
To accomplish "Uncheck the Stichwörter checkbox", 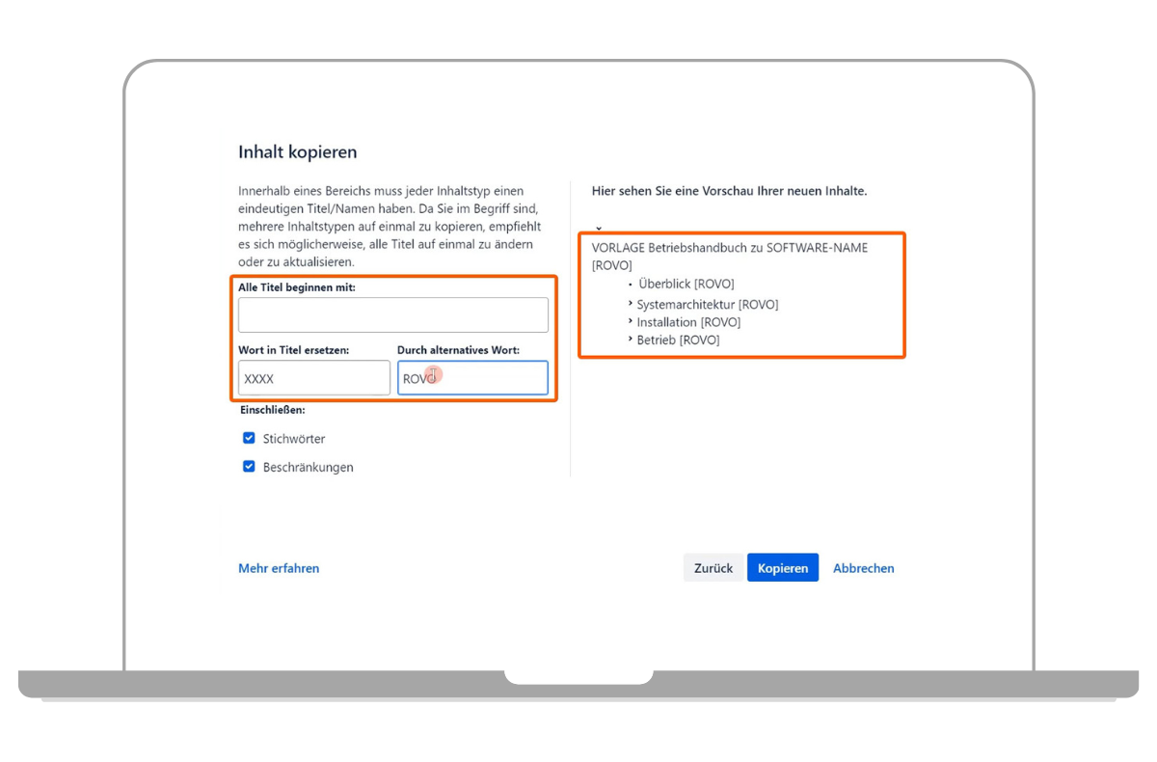I will point(249,438).
